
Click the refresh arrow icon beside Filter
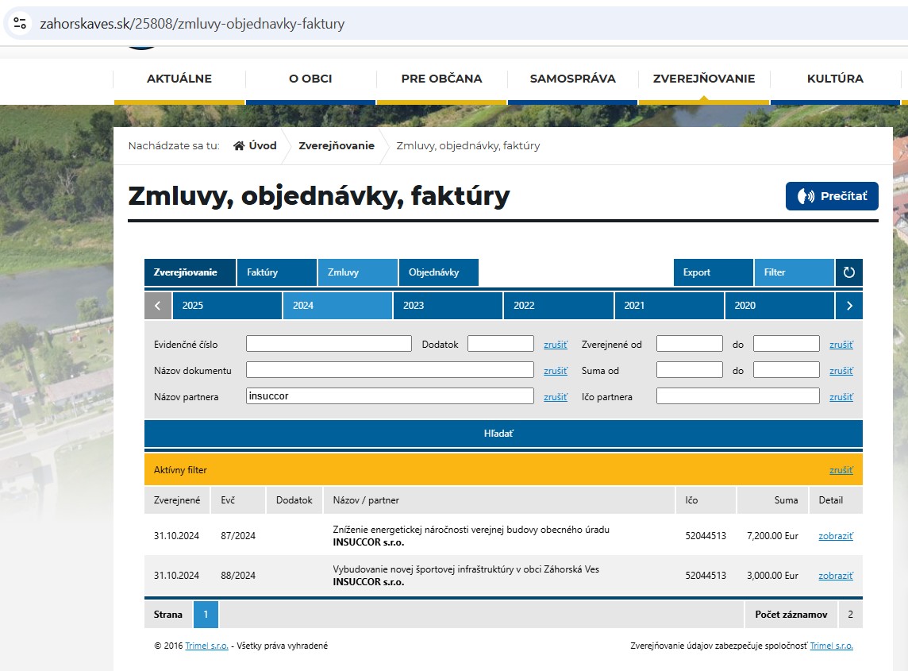click(848, 272)
